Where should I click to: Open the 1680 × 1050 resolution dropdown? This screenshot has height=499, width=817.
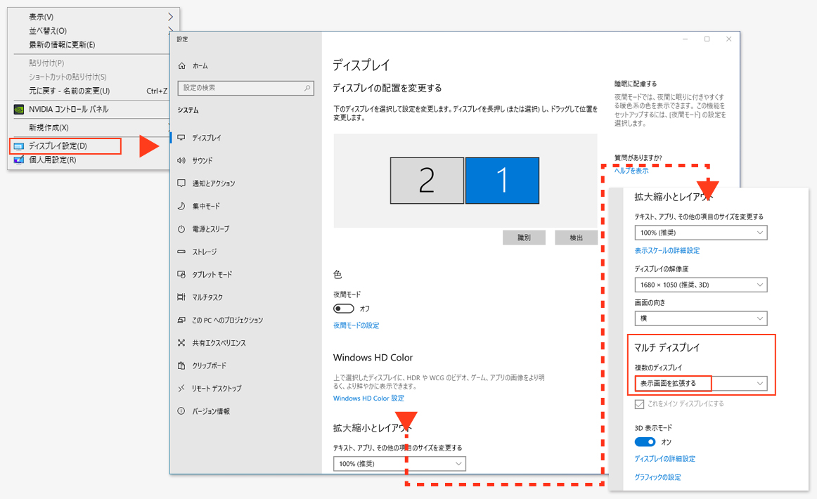tap(701, 285)
